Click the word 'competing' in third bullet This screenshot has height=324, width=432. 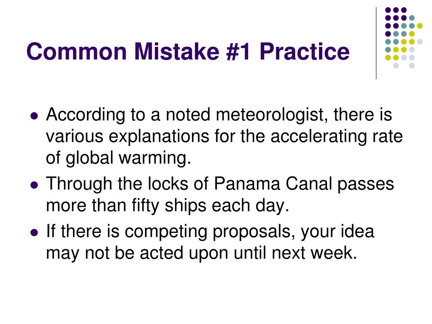click(x=166, y=232)
